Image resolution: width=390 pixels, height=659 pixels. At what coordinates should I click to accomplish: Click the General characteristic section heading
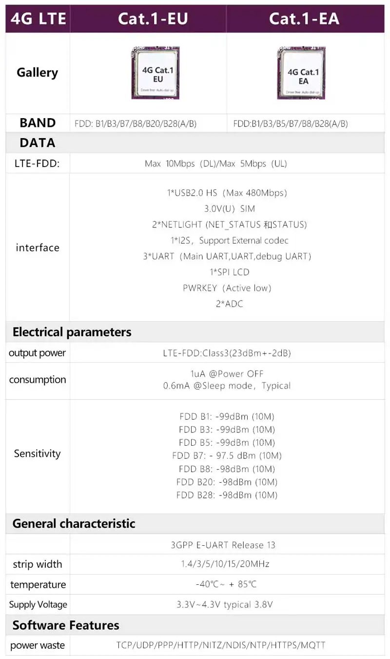tap(74, 524)
